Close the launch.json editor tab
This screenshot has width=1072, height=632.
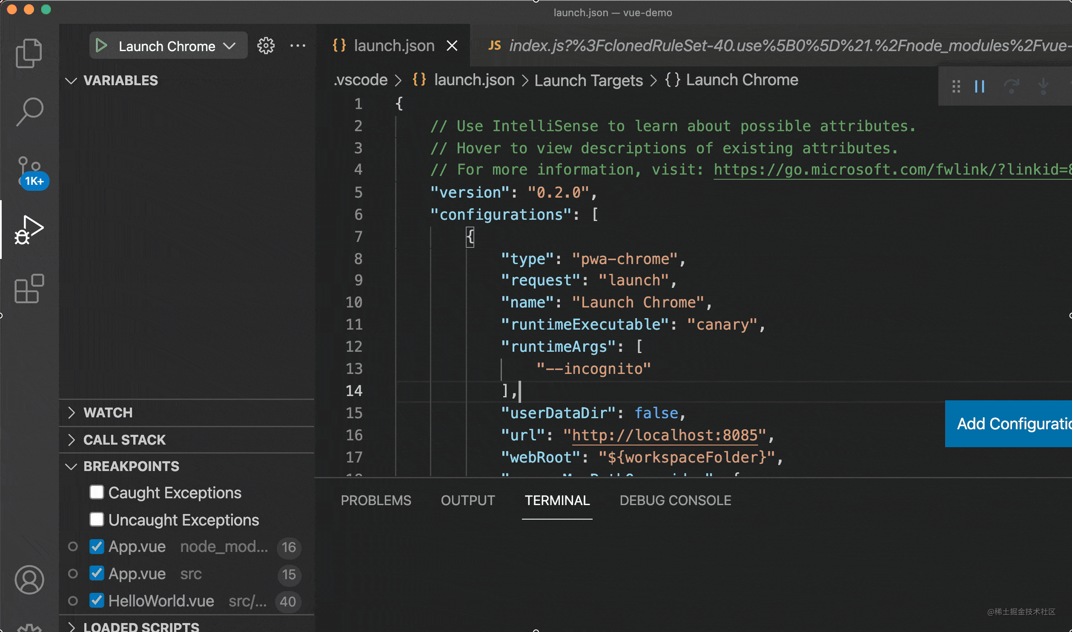point(452,46)
